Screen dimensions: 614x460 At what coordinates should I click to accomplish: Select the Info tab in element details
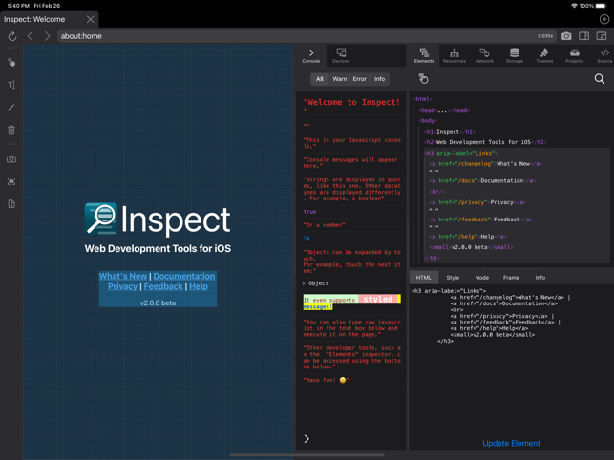540,278
